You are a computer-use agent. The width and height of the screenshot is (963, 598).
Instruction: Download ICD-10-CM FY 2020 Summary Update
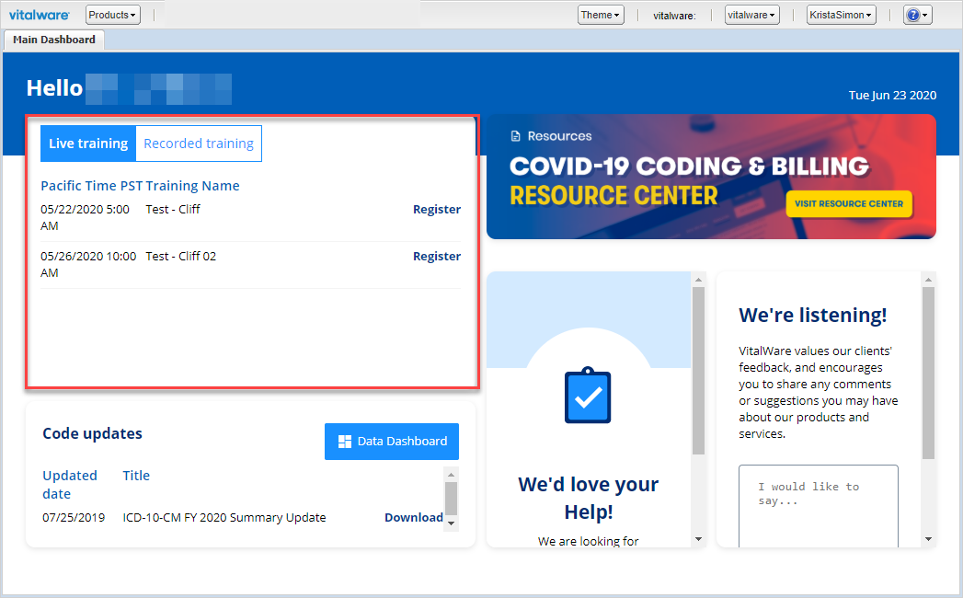(x=413, y=517)
